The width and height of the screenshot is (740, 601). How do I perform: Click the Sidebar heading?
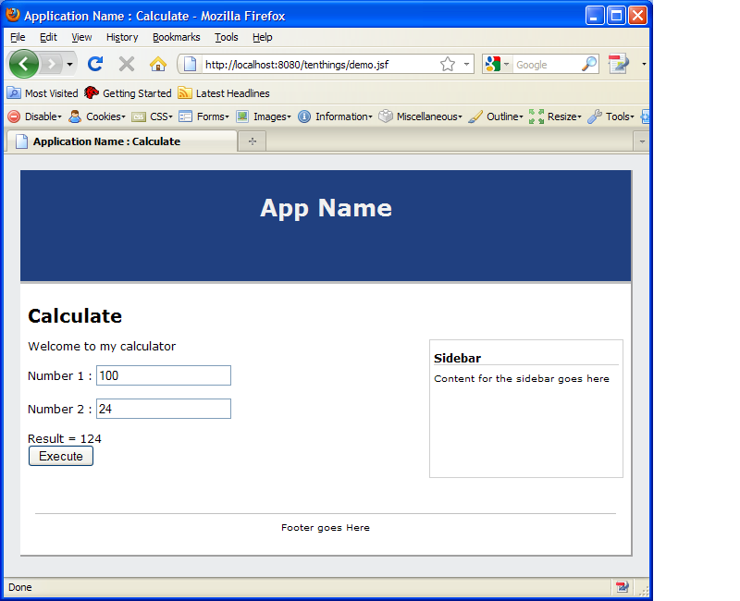[x=457, y=358]
